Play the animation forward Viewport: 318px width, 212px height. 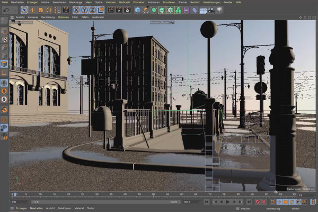[228, 202]
